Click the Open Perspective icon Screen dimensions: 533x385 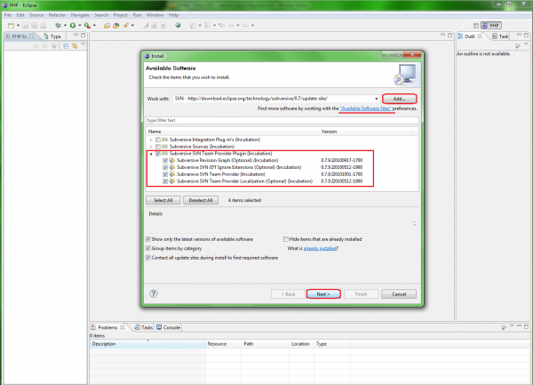476,26
